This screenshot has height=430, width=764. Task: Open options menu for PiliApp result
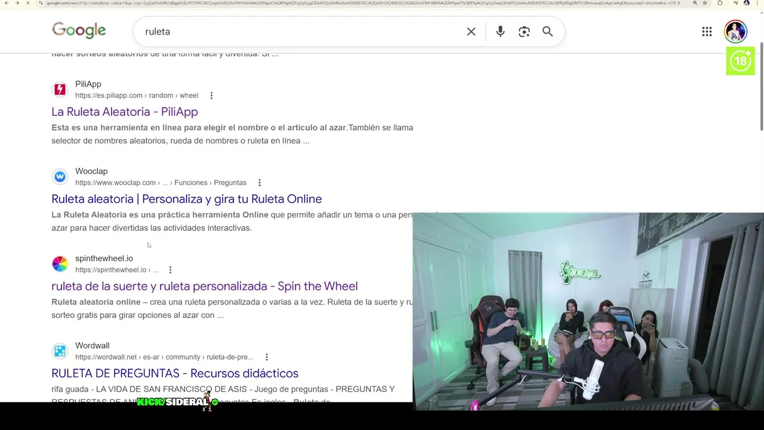click(x=211, y=96)
